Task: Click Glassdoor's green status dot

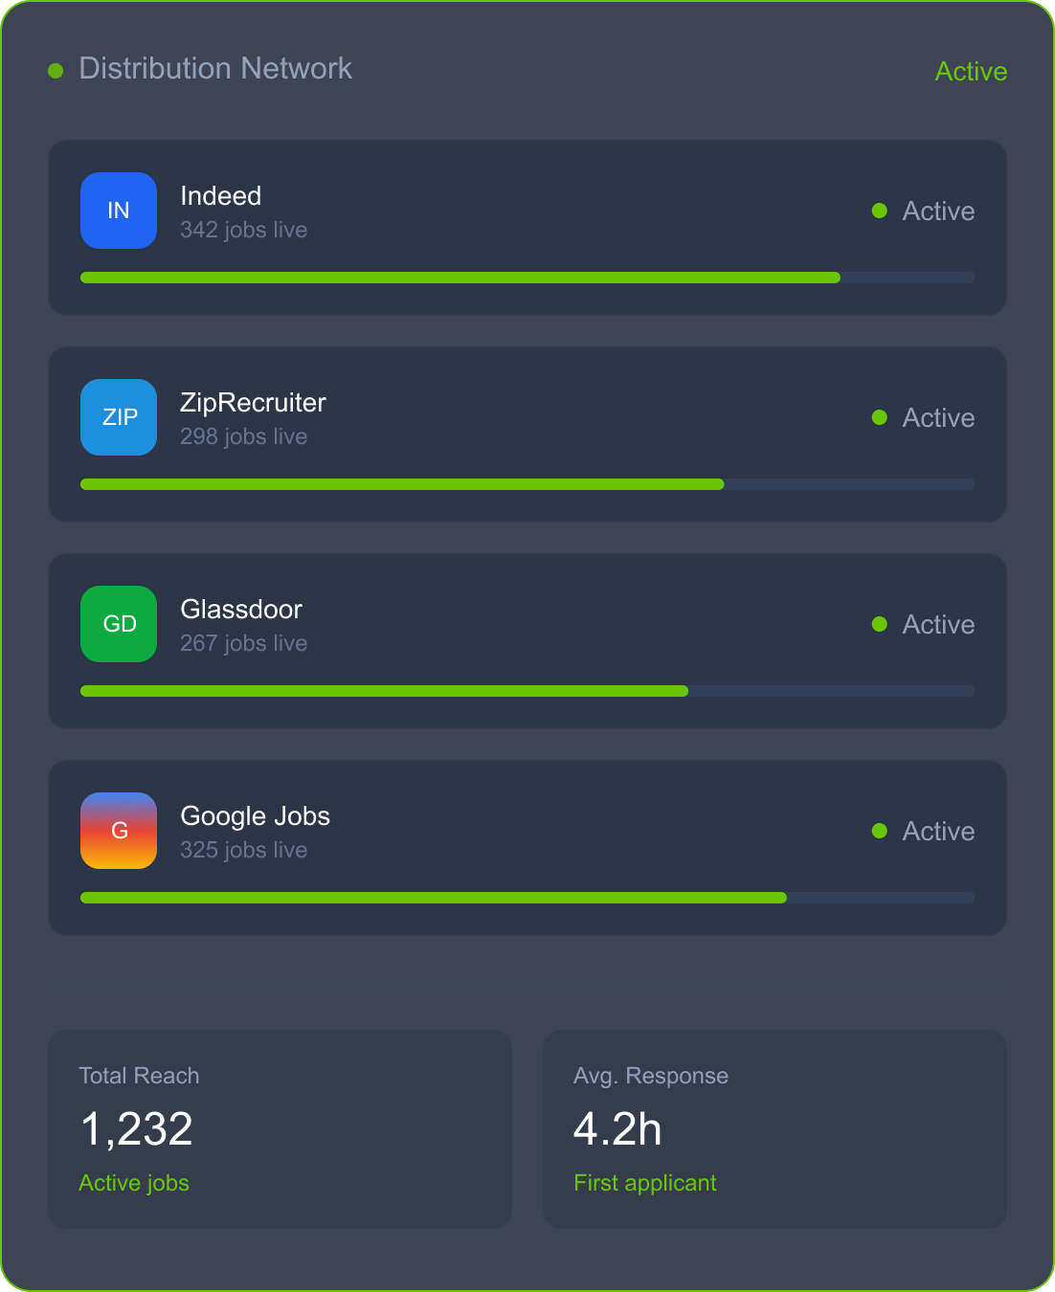Action: click(x=880, y=624)
